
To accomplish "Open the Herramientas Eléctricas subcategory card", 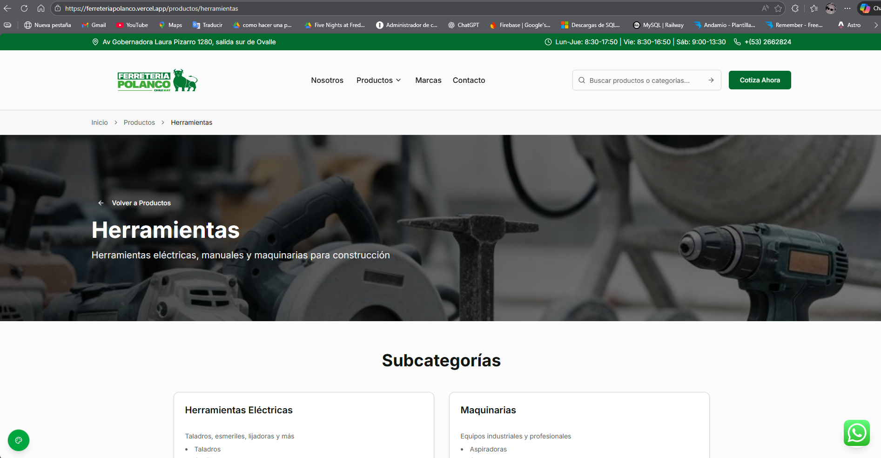I will [303, 424].
